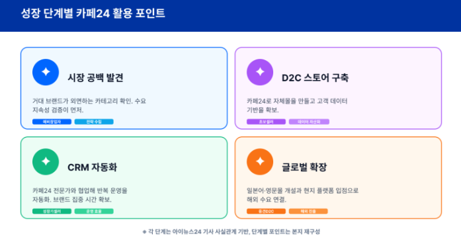This screenshot has width=461, height=240.
Task: Click the CRM 자동화 card heading
Action: [x=93, y=167]
